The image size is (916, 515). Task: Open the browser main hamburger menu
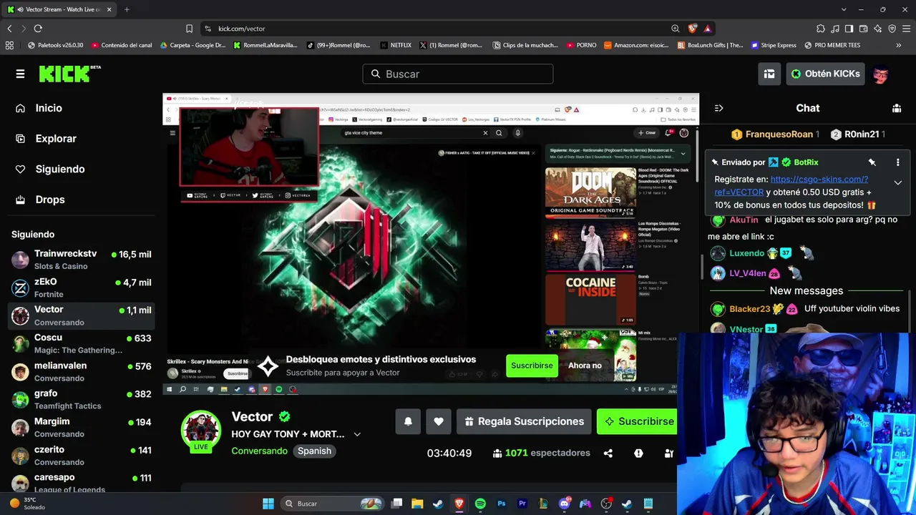pos(906,29)
